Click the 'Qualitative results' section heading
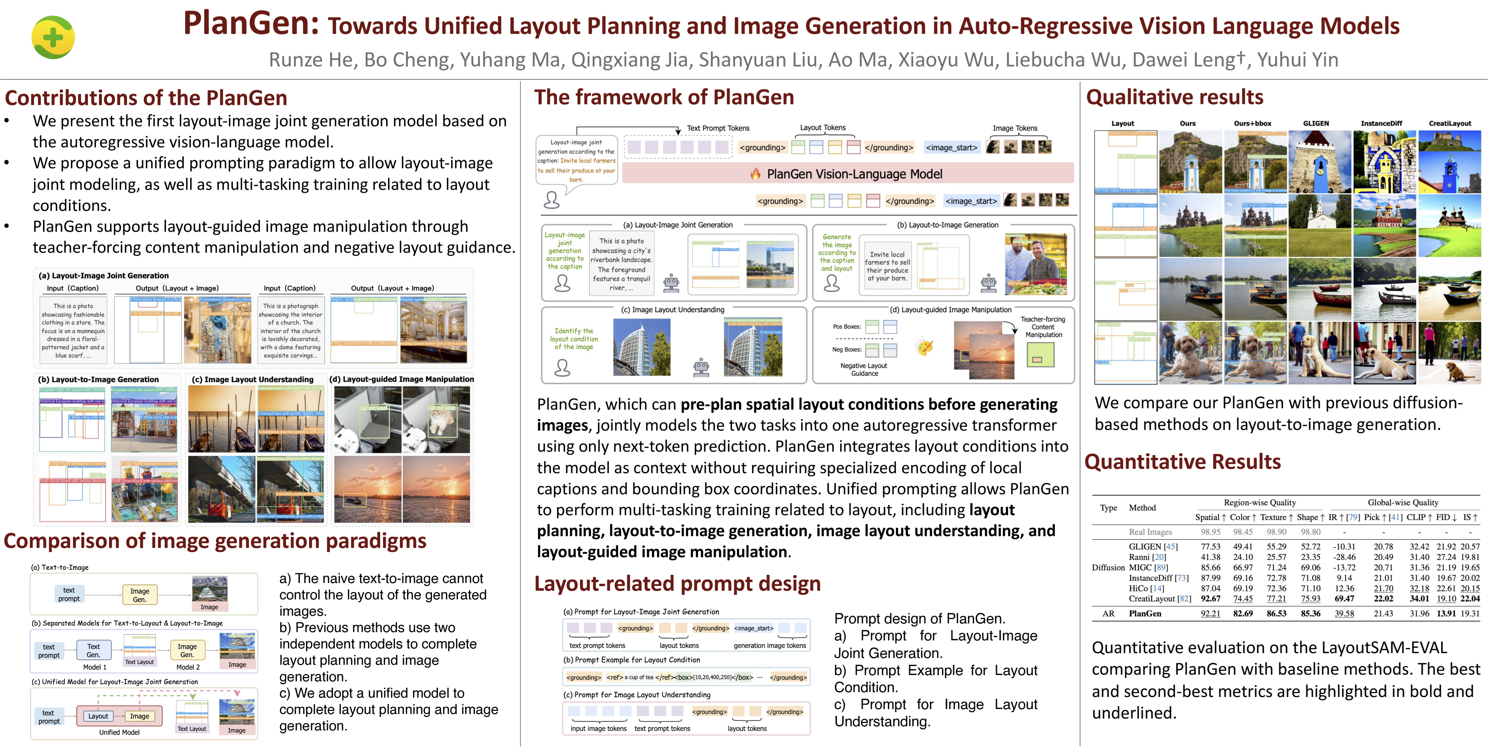Image resolution: width=1499 pixels, height=749 pixels. pos(1174,97)
